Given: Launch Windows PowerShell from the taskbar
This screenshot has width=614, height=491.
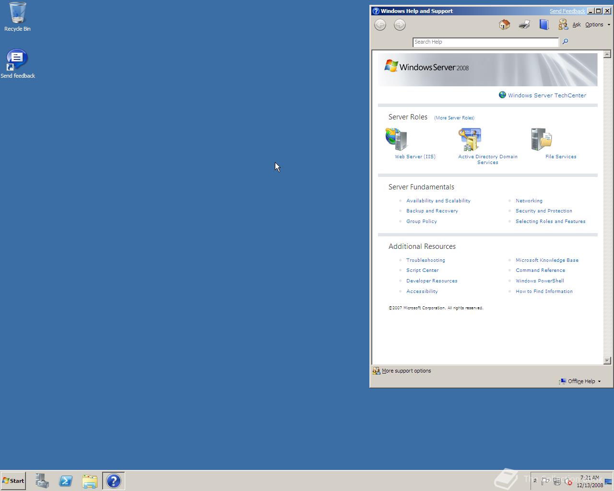Looking at the screenshot, I should point(66,481).
